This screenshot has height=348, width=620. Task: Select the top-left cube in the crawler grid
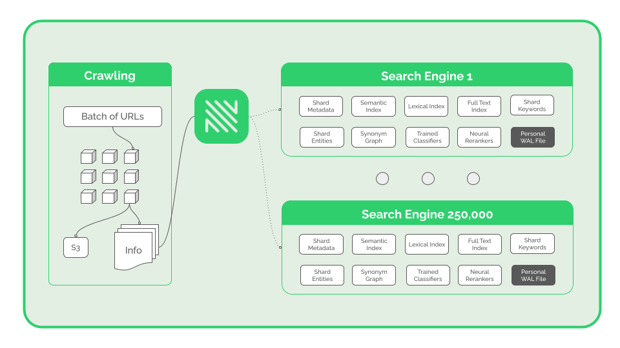point(88,157)
